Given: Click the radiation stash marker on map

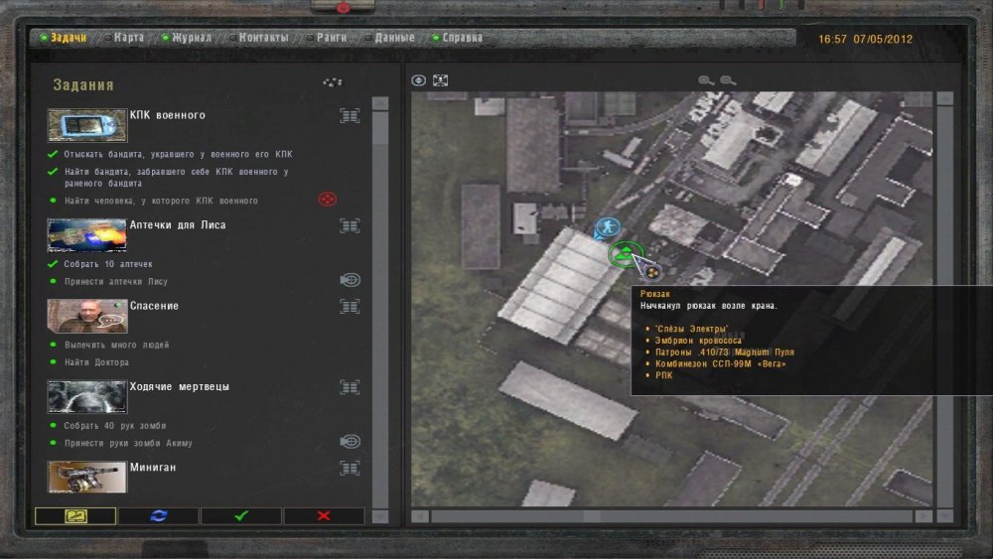Looking at the screenshot, I should coord(652,273).
